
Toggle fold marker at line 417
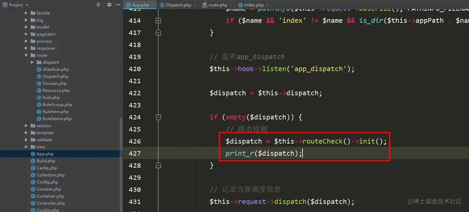coord(158,33)
